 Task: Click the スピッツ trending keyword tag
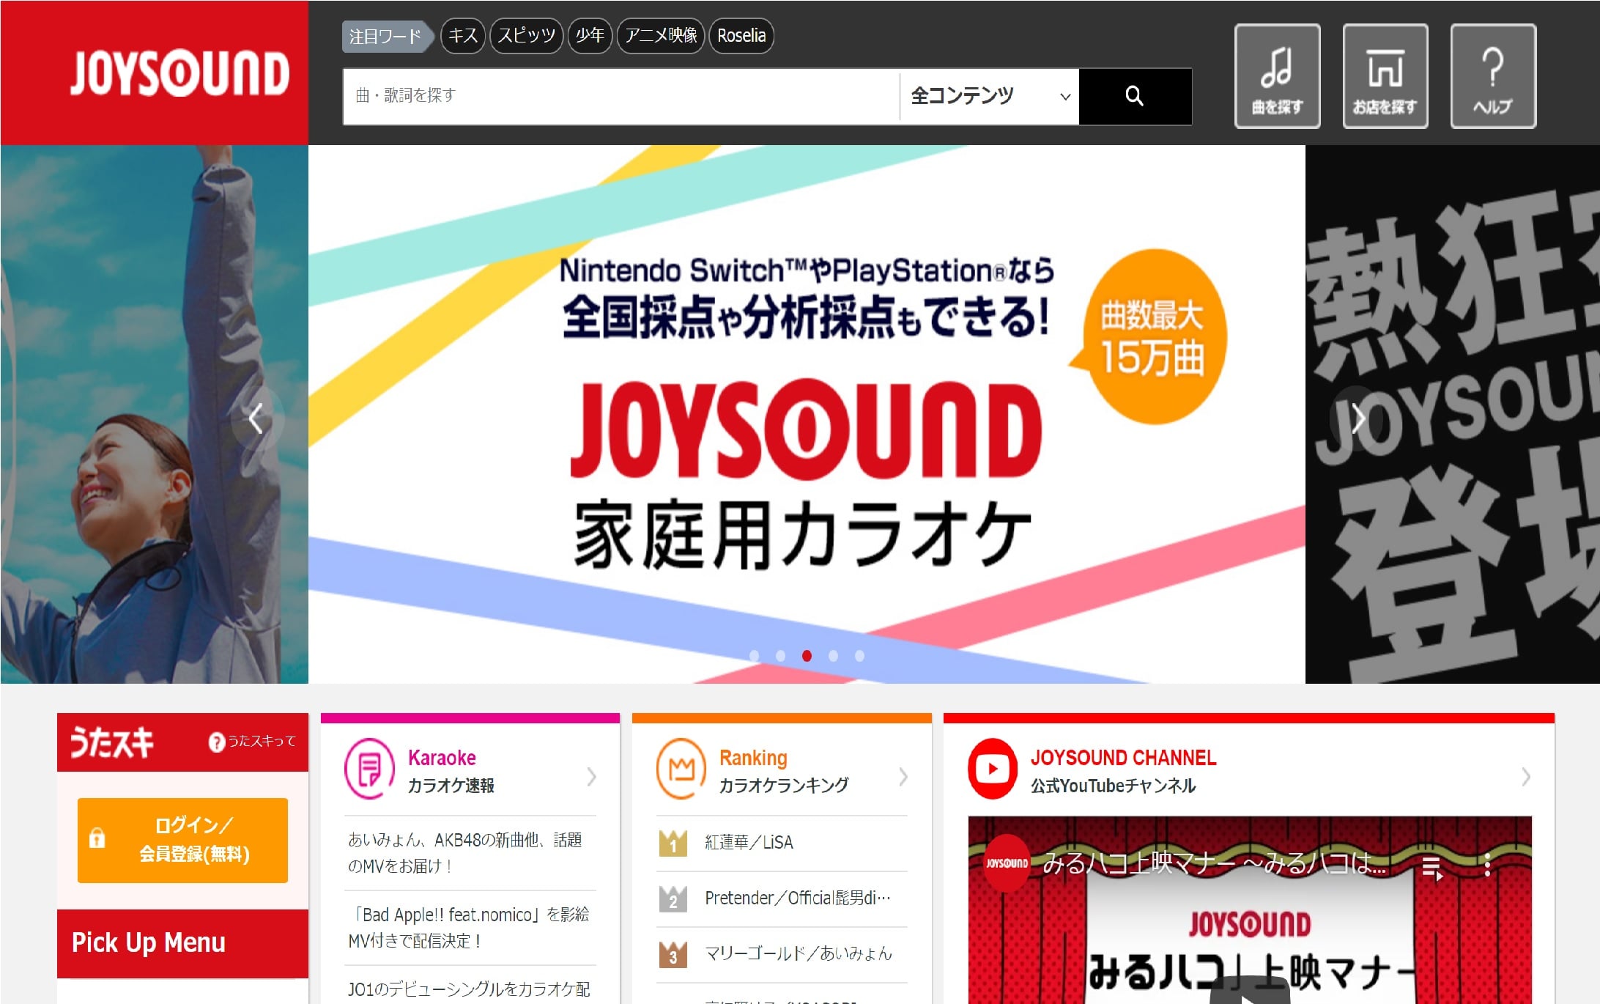tap(526, 36)
